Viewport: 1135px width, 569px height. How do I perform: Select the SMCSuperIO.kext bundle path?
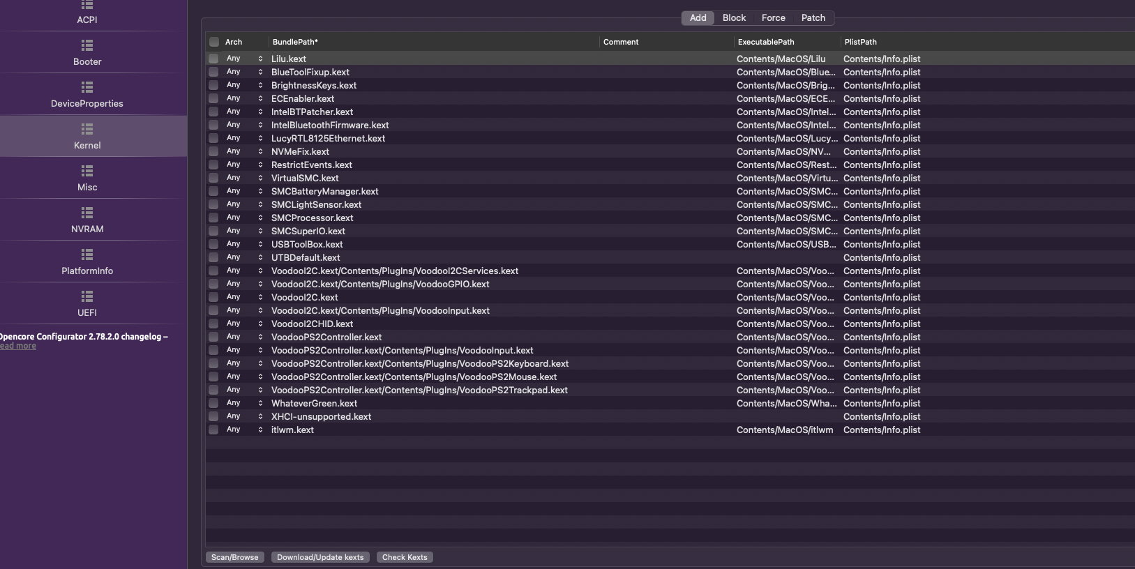tap(308, 231)
